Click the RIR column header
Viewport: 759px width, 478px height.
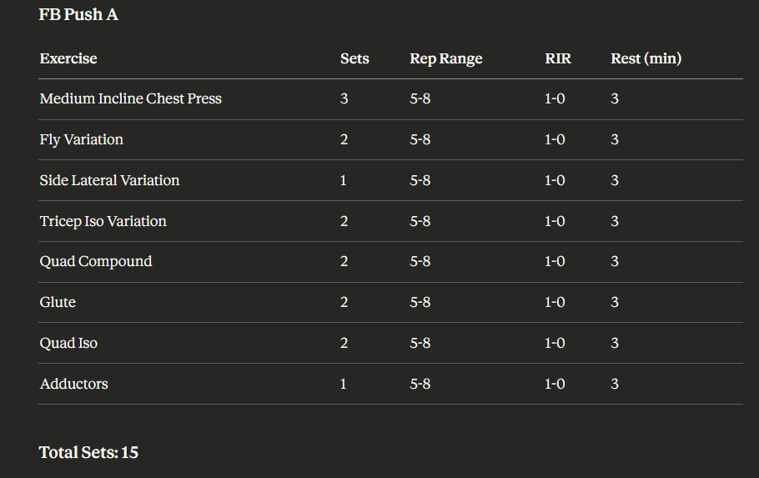558,58
